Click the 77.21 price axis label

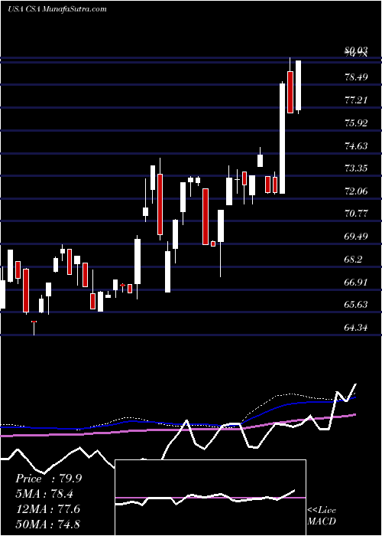point(357,100)
